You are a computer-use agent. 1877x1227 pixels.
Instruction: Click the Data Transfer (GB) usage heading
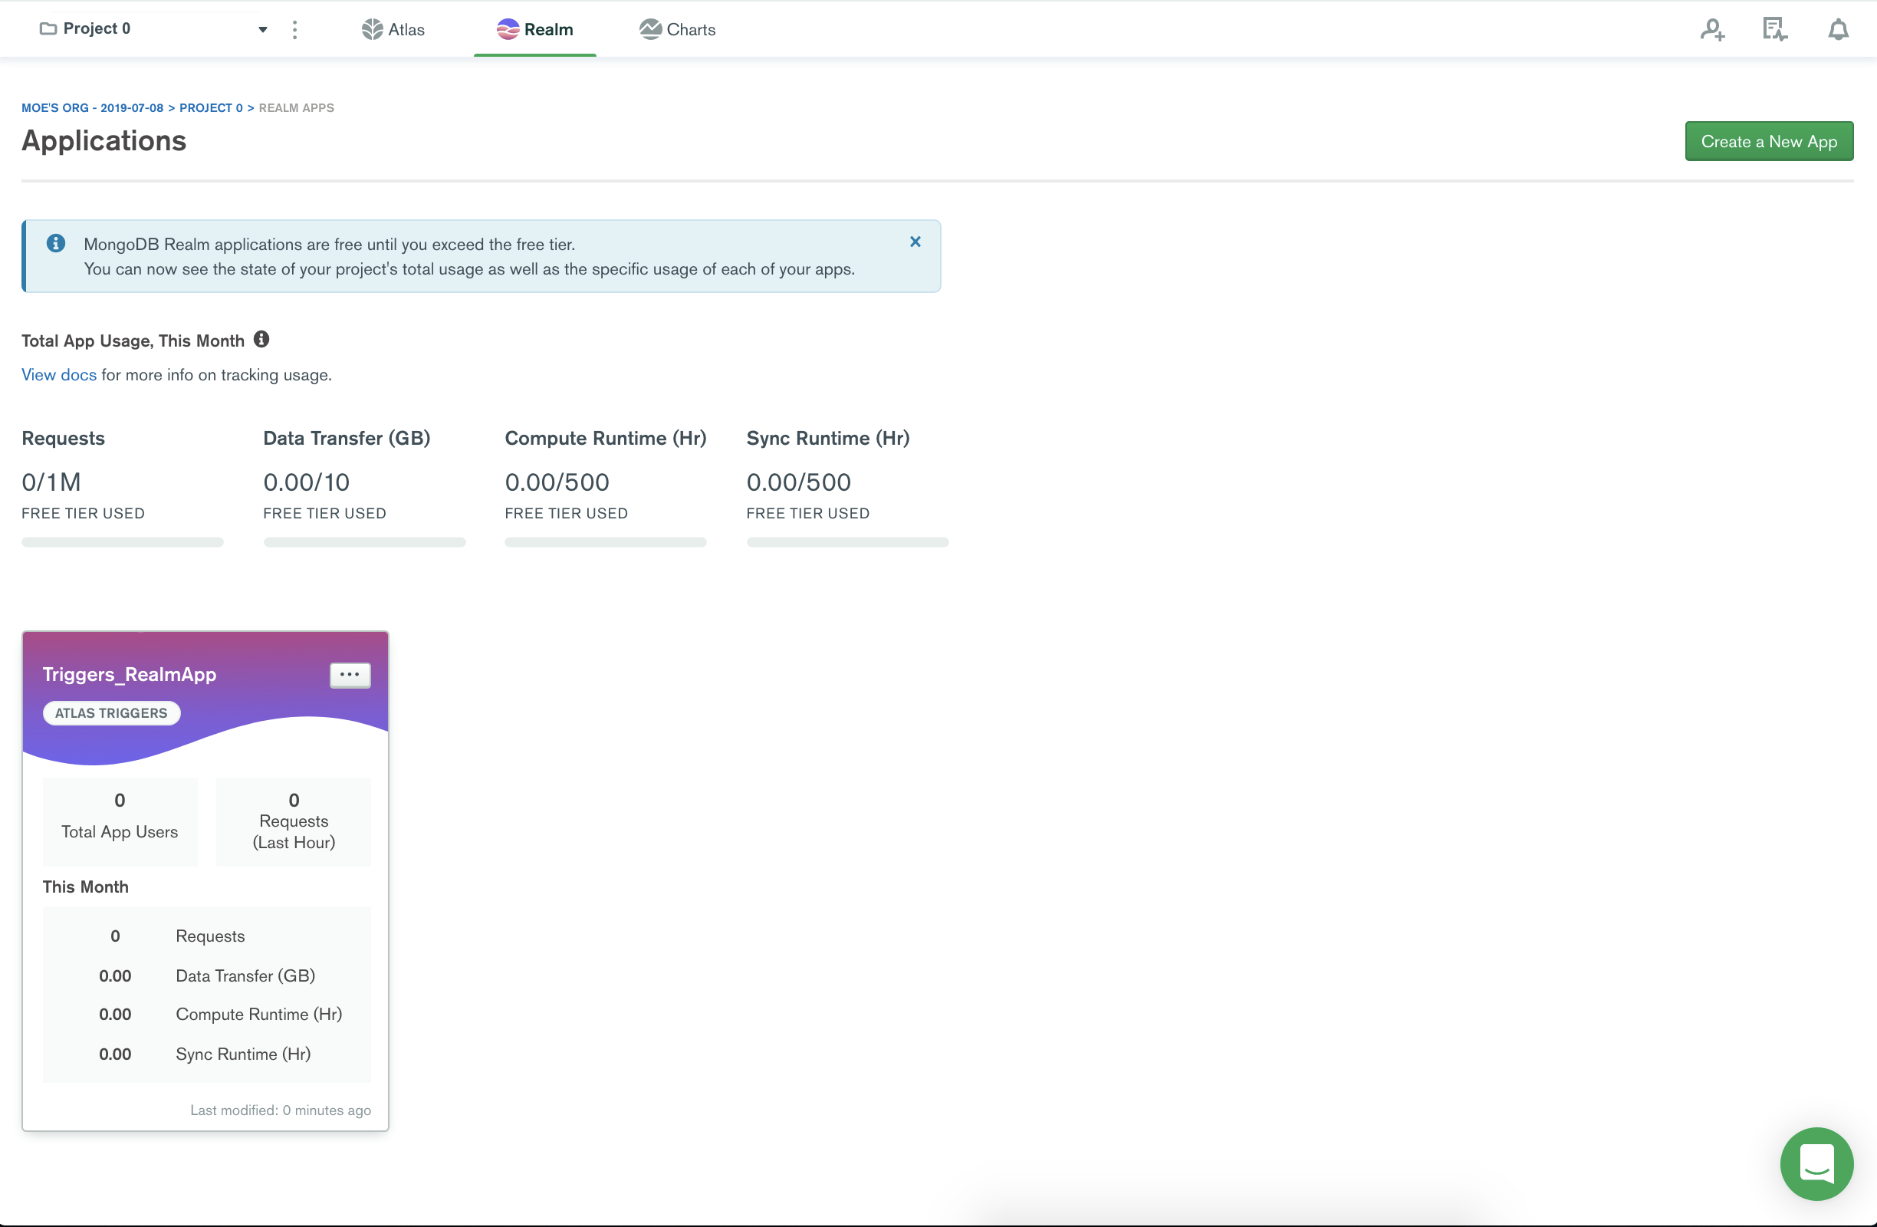point(347,439)
